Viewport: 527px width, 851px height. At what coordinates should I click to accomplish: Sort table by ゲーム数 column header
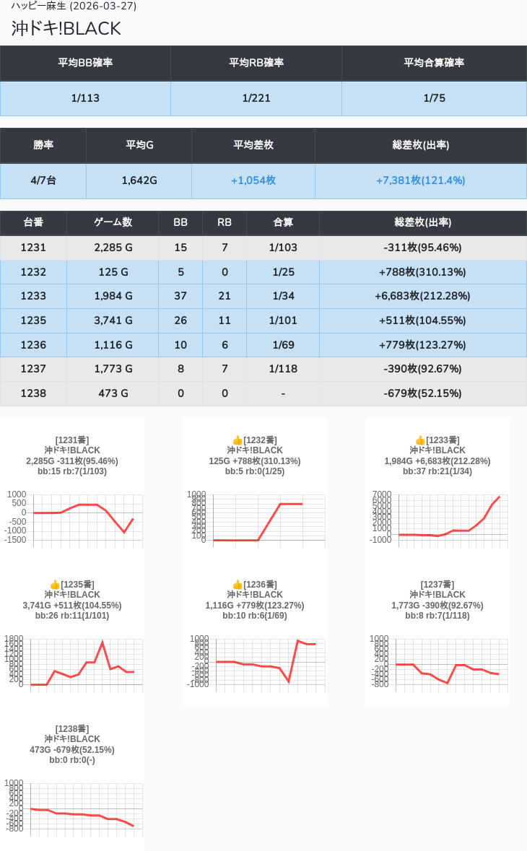pyautogui.click(x=113, y=223)
